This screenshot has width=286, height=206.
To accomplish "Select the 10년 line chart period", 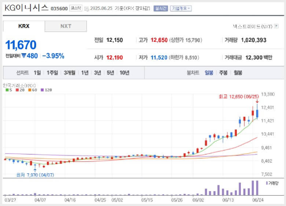I will click(124, 73).
